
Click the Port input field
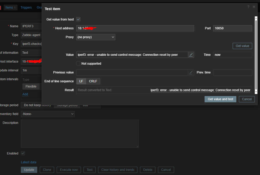[233, 28]
